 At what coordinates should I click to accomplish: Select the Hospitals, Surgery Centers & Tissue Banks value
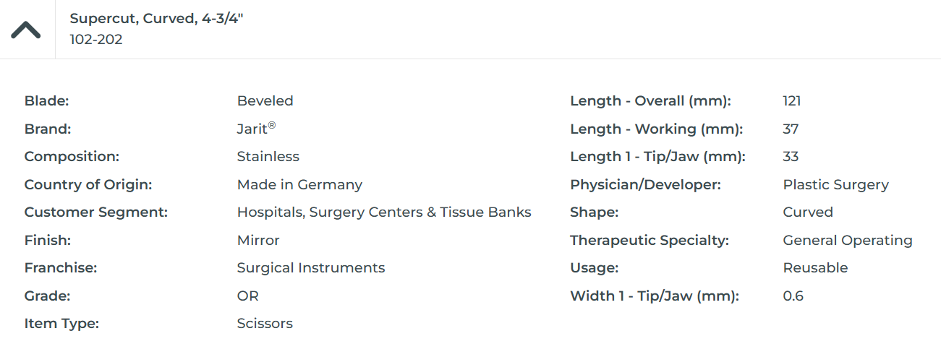coord(384,212)
